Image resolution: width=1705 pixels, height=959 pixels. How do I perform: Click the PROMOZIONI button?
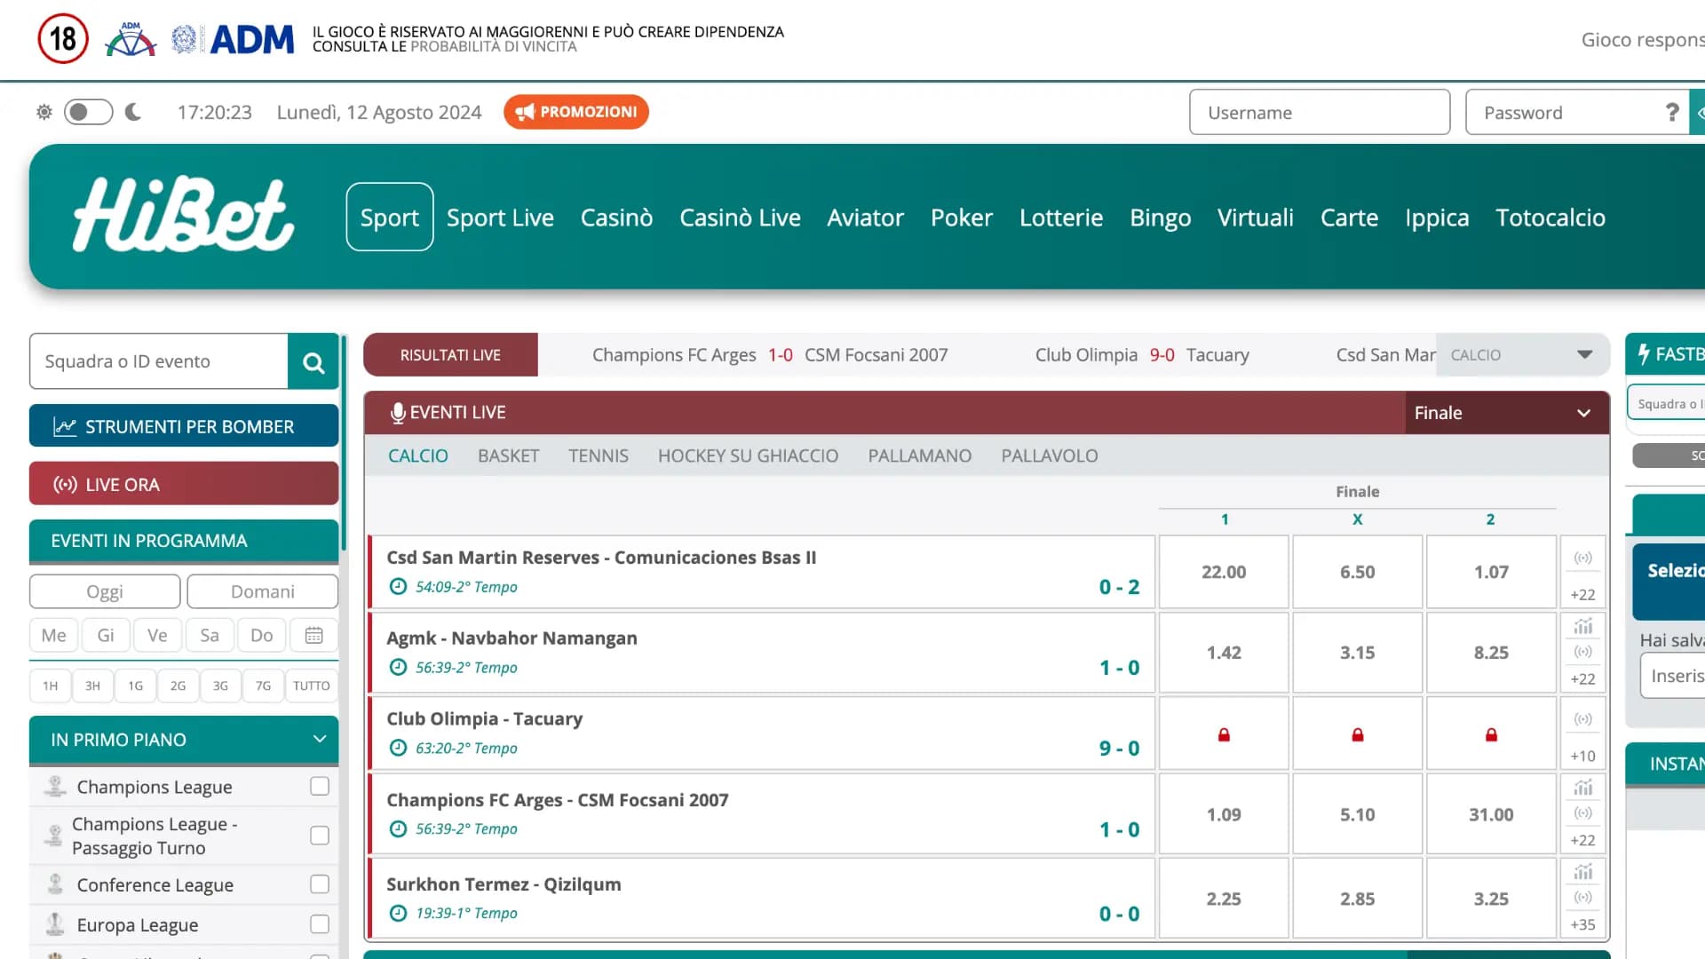point(576,112)
